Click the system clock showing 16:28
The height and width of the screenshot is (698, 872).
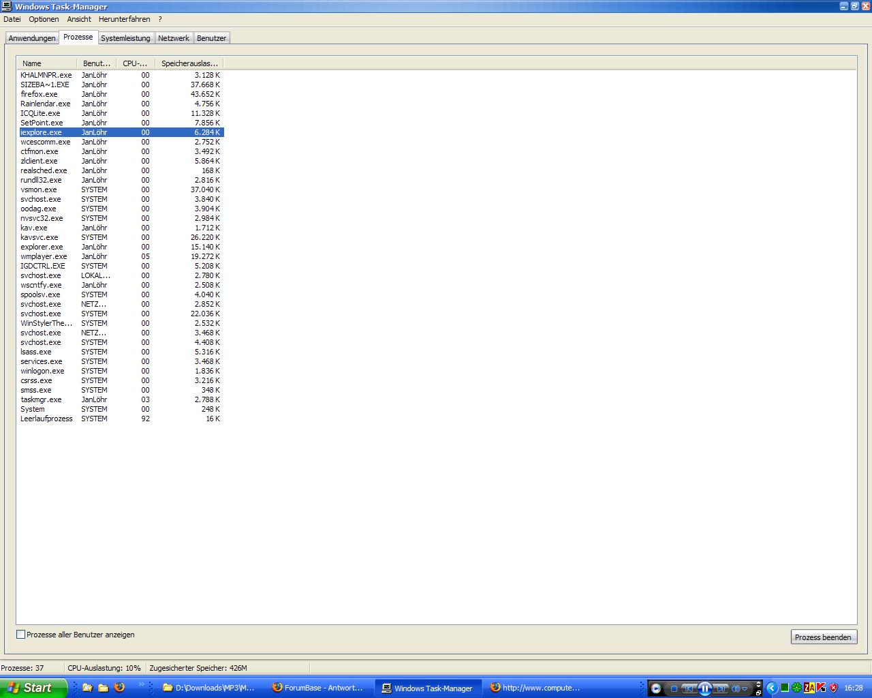(854, 688)
